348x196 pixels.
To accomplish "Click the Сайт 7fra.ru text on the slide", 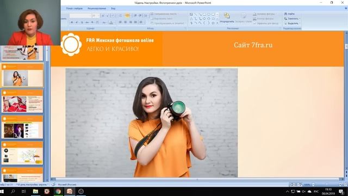I will tap(253, 45).
